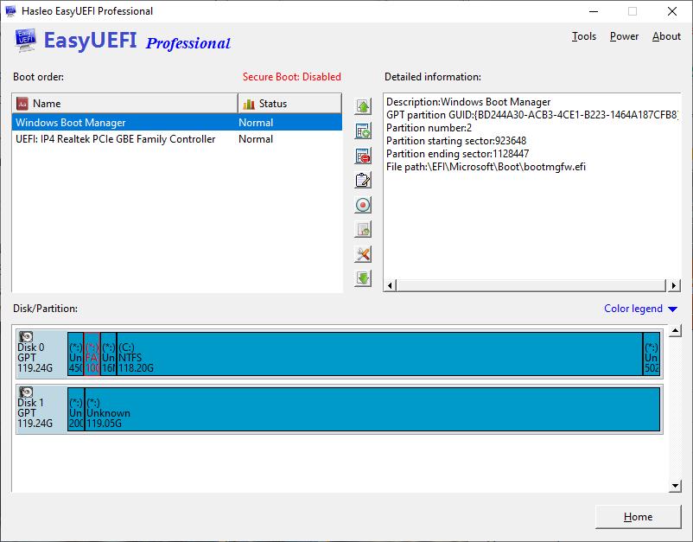
Task: Minimize the EasyUEFI window
Action: pos(594,11)
